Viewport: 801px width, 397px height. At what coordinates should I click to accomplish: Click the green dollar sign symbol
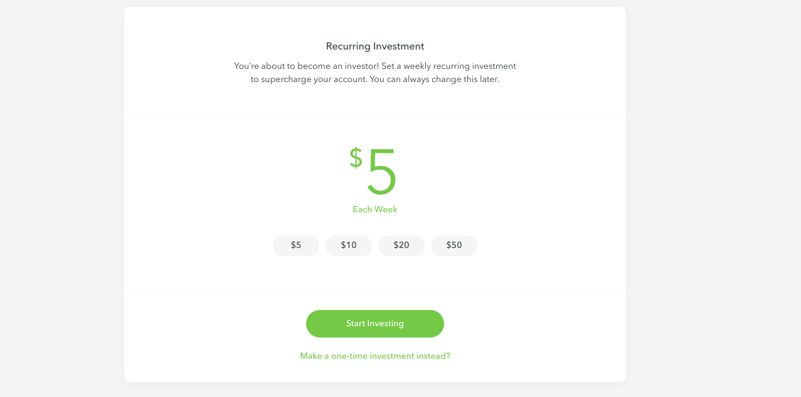pos(356,158)
